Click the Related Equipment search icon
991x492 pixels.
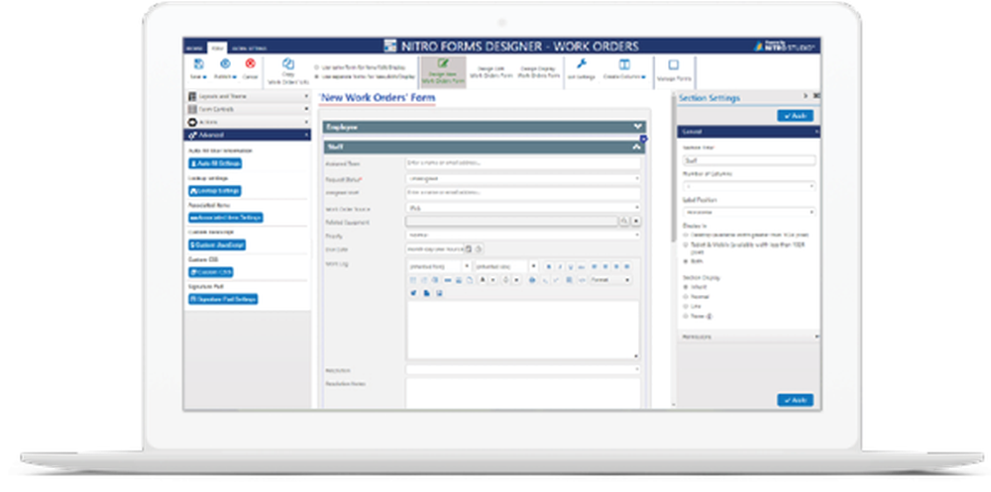point(624,222)
